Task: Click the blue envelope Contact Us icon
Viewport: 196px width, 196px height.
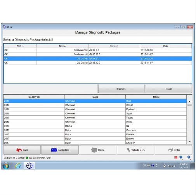Action: 54,150
